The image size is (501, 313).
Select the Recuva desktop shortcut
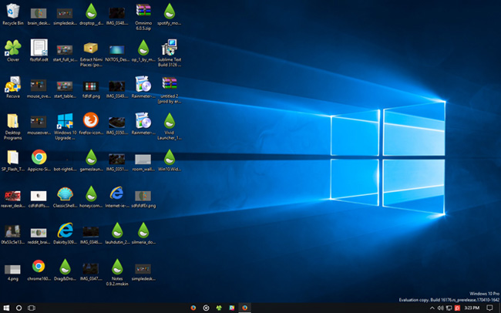click(x=13, y=84)
